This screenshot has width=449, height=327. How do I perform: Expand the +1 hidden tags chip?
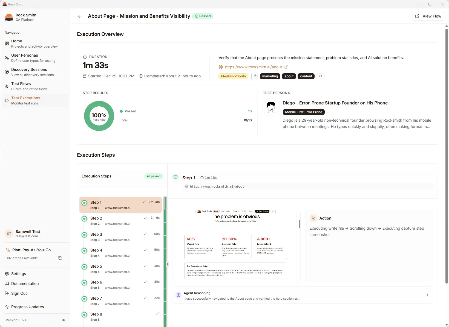point(320,76)
